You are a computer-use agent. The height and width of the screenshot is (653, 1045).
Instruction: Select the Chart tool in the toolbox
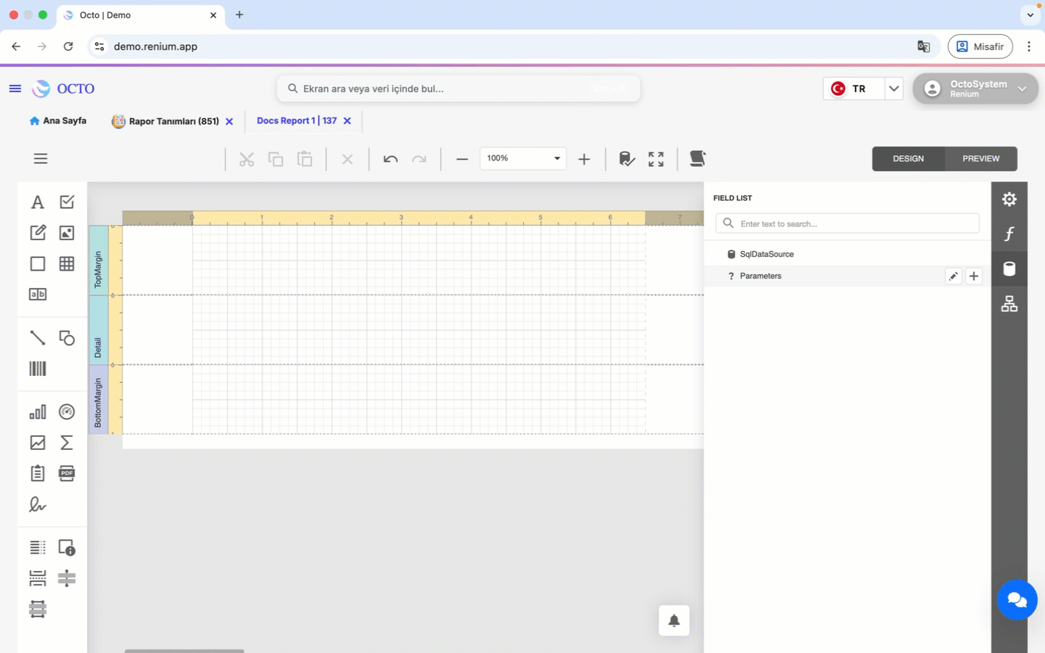(37, 411)
